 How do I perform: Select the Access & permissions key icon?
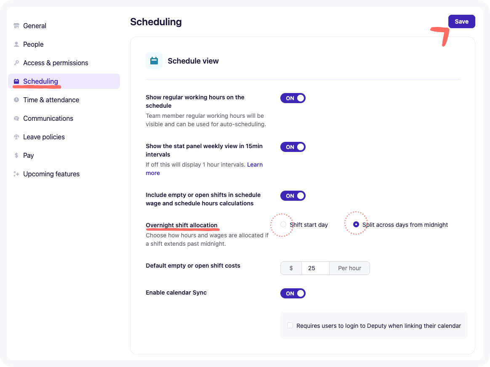pyautogui.click(x=16, y=63)
